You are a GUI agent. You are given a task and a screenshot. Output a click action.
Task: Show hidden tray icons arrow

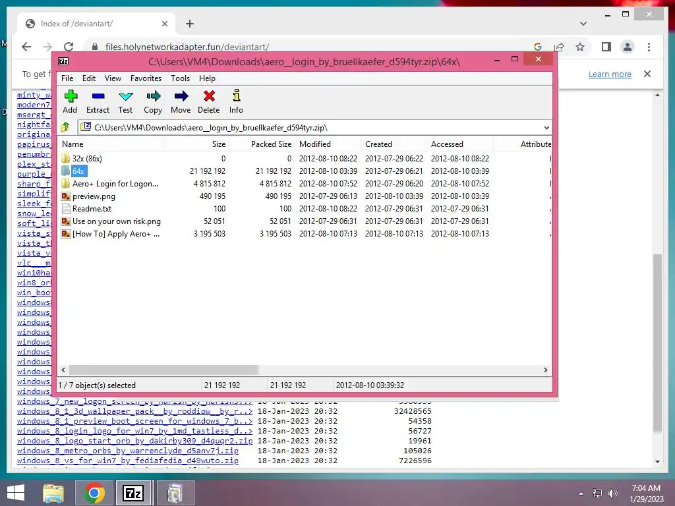tap(581, 493)
